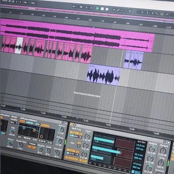This screenshot has width=174, height=174.
Task: Click the reverb device save preset icon
Action: coord(66,123)
